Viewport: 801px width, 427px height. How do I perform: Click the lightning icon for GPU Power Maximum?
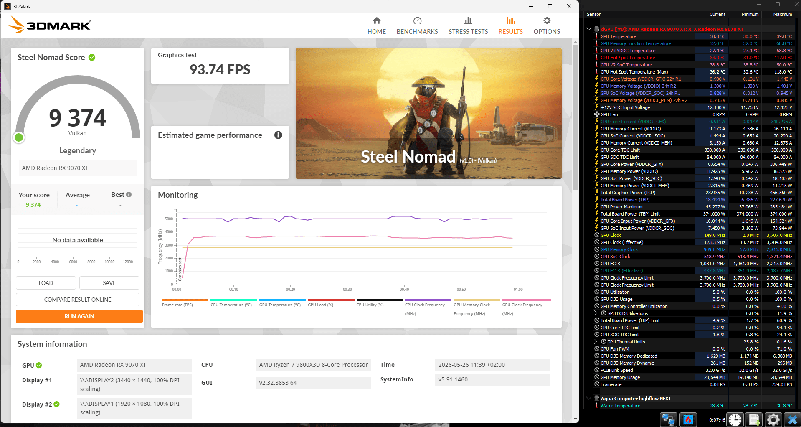[597, 207]
